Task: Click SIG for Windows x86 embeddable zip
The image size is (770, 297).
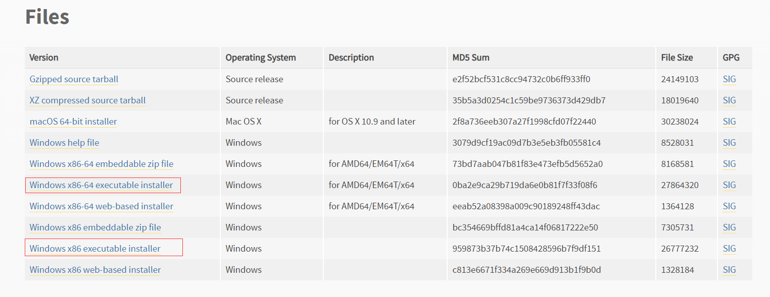Action: (x=729, y=227)
